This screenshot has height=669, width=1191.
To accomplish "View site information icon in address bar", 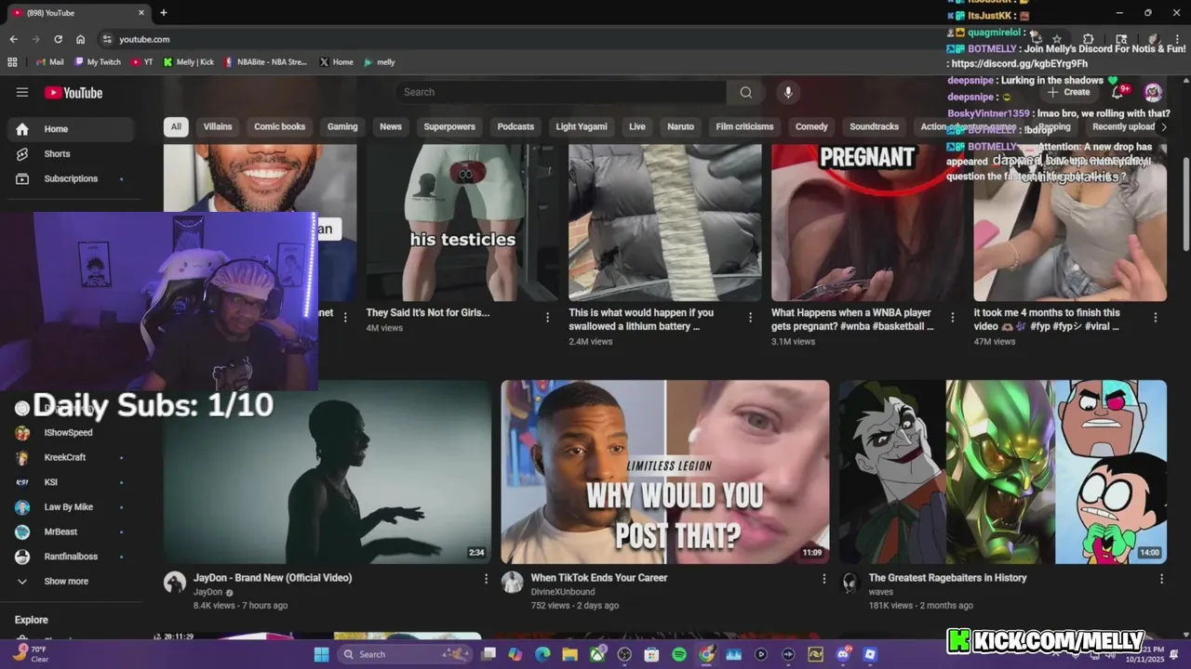I will point(107,39).
